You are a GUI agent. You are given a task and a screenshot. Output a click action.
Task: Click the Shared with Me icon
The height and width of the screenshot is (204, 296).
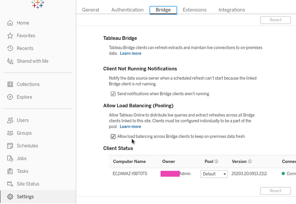tap(10, 61)
